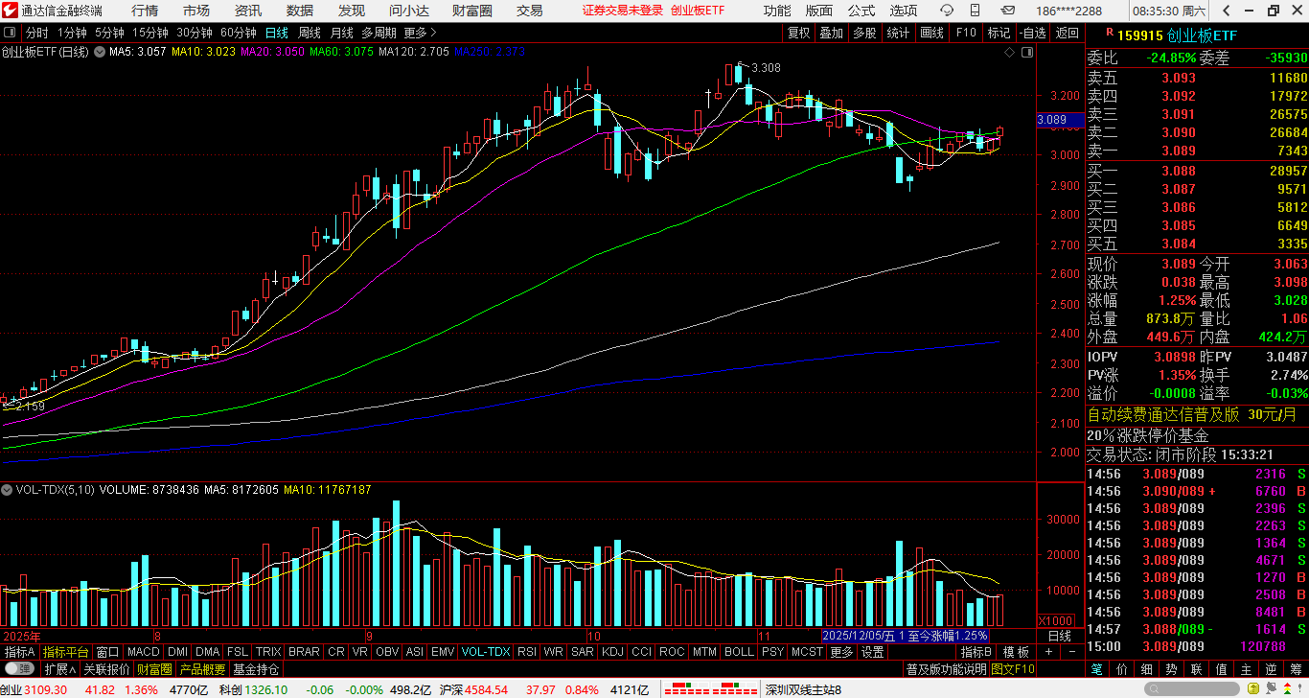This screenshot has height=698, width=1309.
Task: Click the Tongdaxin red app logo
Action: (11, 11)
